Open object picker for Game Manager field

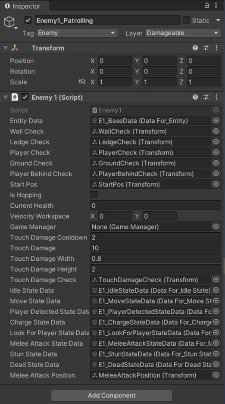click(x=216, y=227)
